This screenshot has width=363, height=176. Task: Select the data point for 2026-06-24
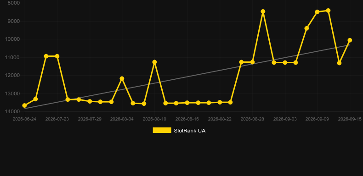(24, 105)
